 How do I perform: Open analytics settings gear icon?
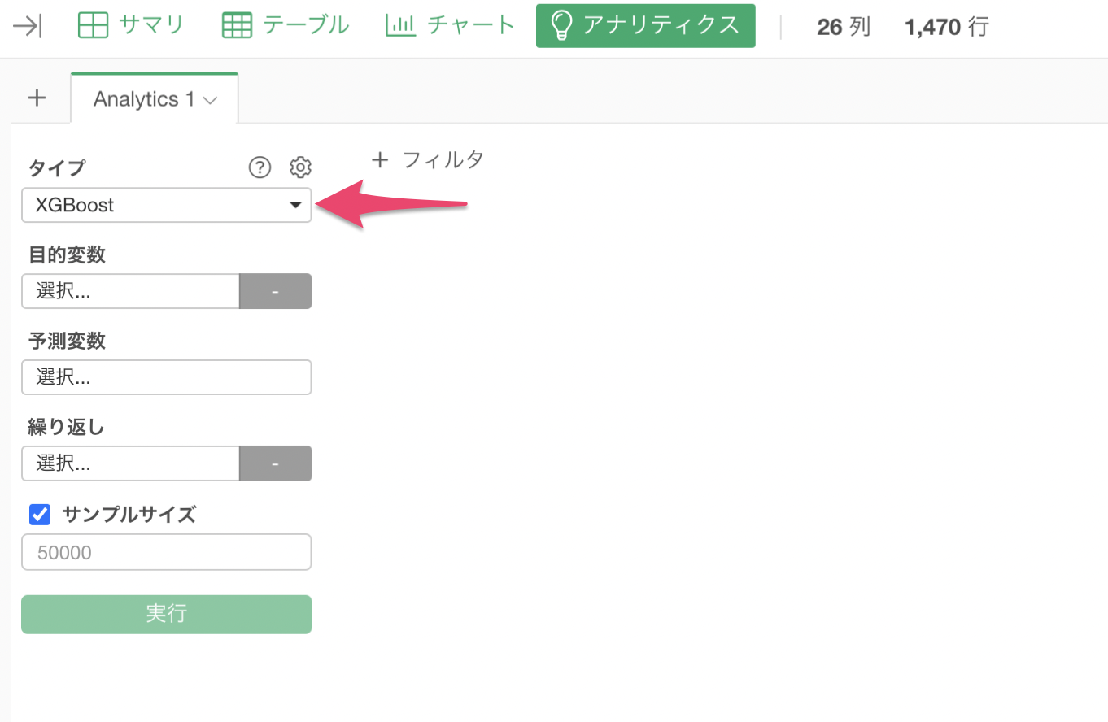tap(301, 167)
